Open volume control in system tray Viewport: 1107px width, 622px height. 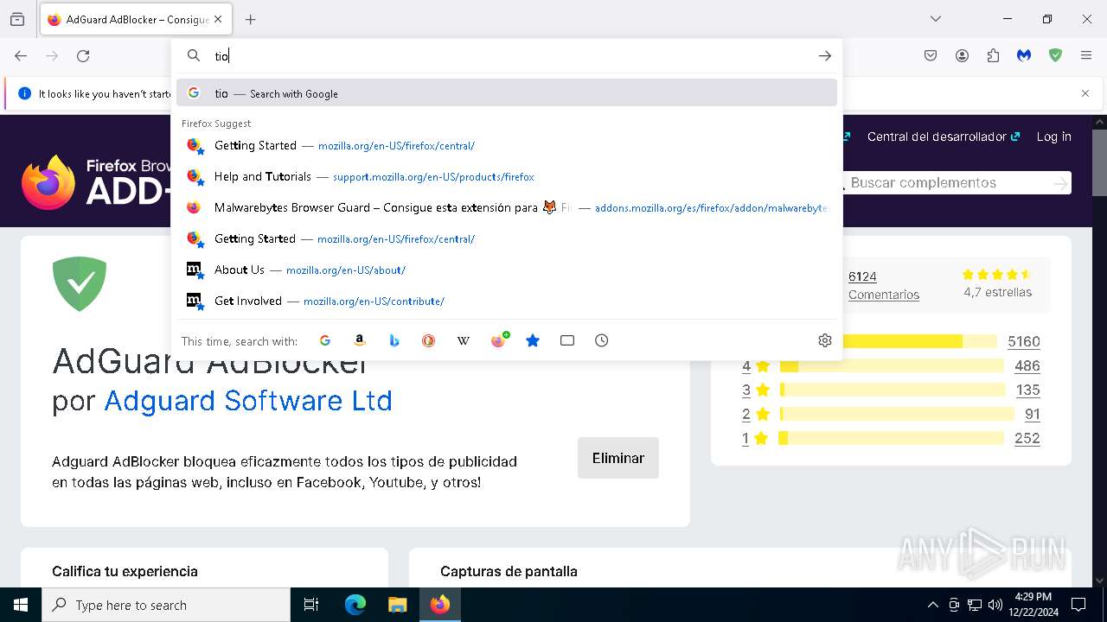tap(995, 605)
